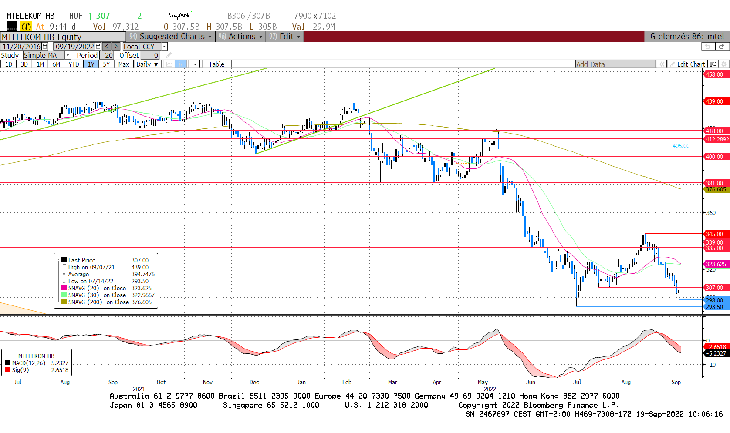Click the black square icon under ticker
Screen dimensions: 730x433
(12, 27)
